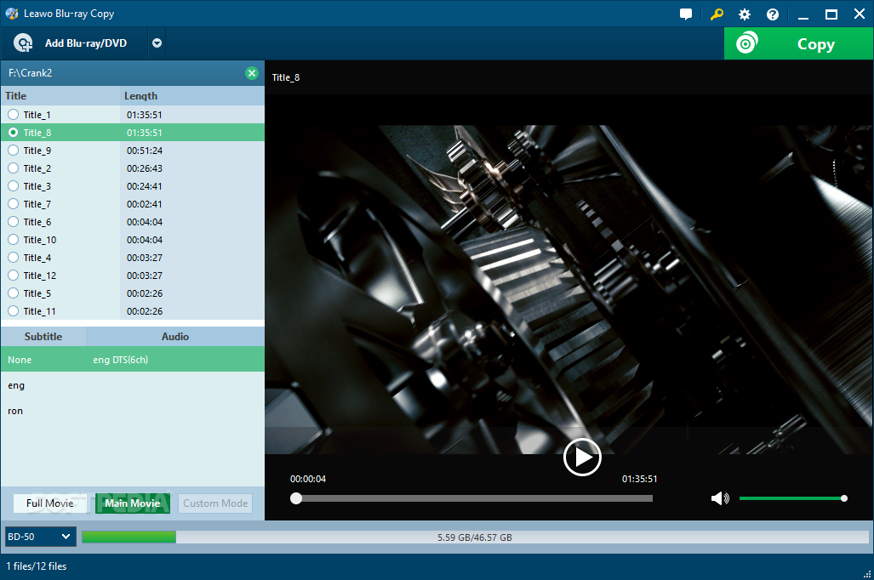Click the 00:26:43 length of Title_2
This screenshot has width=874, height=580.
(x=145, y=168)
